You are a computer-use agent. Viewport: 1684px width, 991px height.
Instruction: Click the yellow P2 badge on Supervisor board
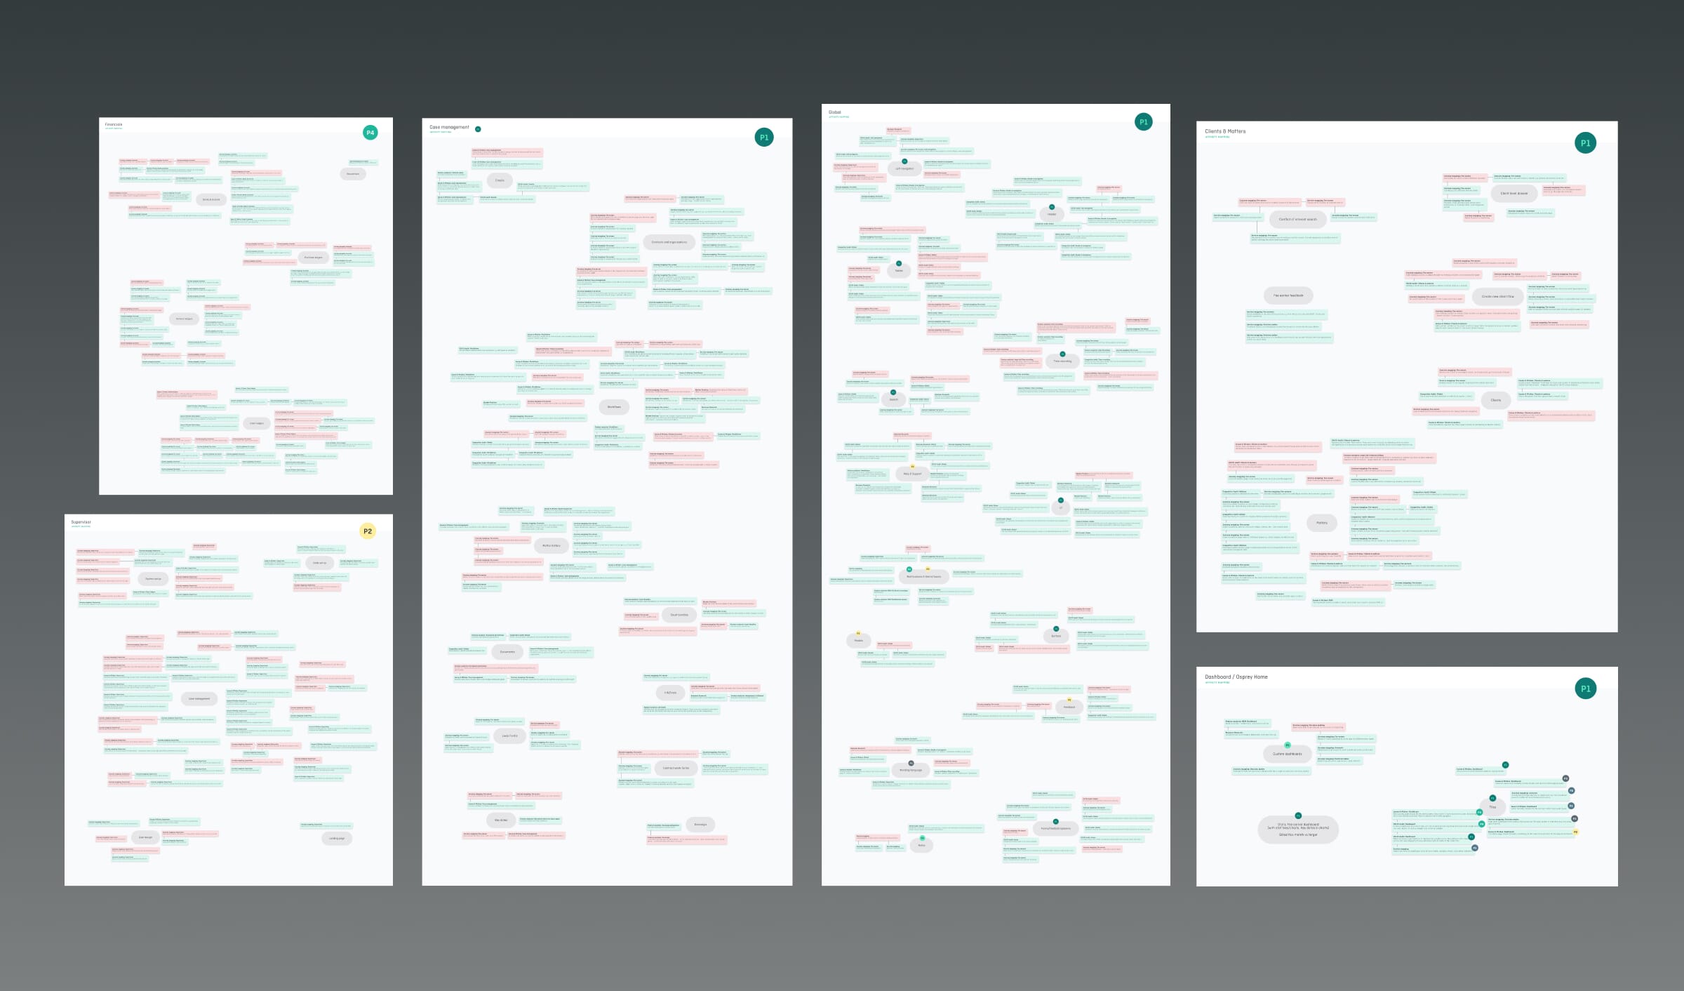pyautogui.click(x=367, y=531)
